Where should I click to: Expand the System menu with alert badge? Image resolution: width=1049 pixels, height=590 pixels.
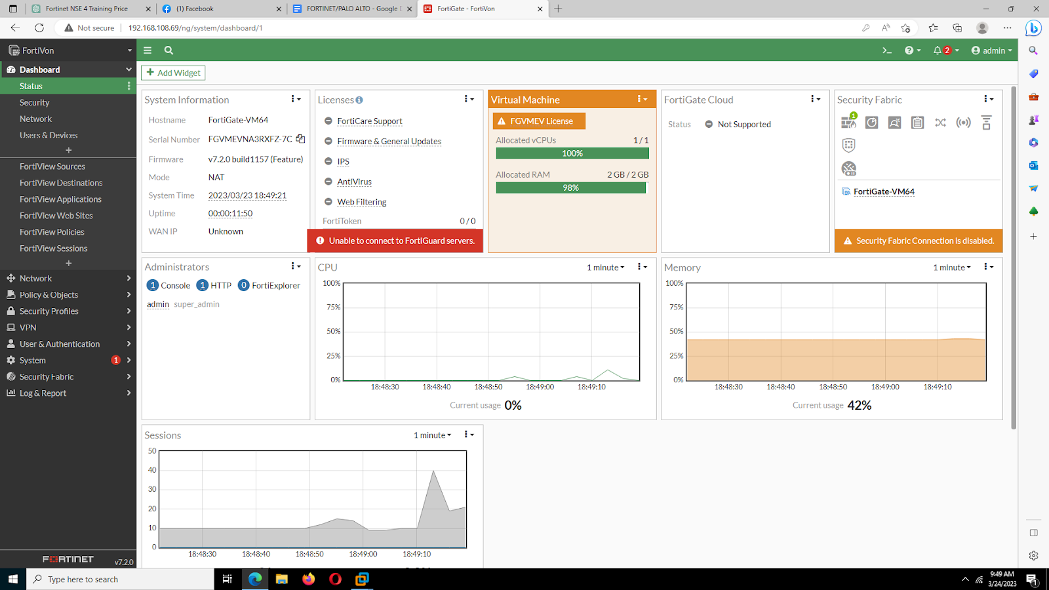(x=68, y=360)
